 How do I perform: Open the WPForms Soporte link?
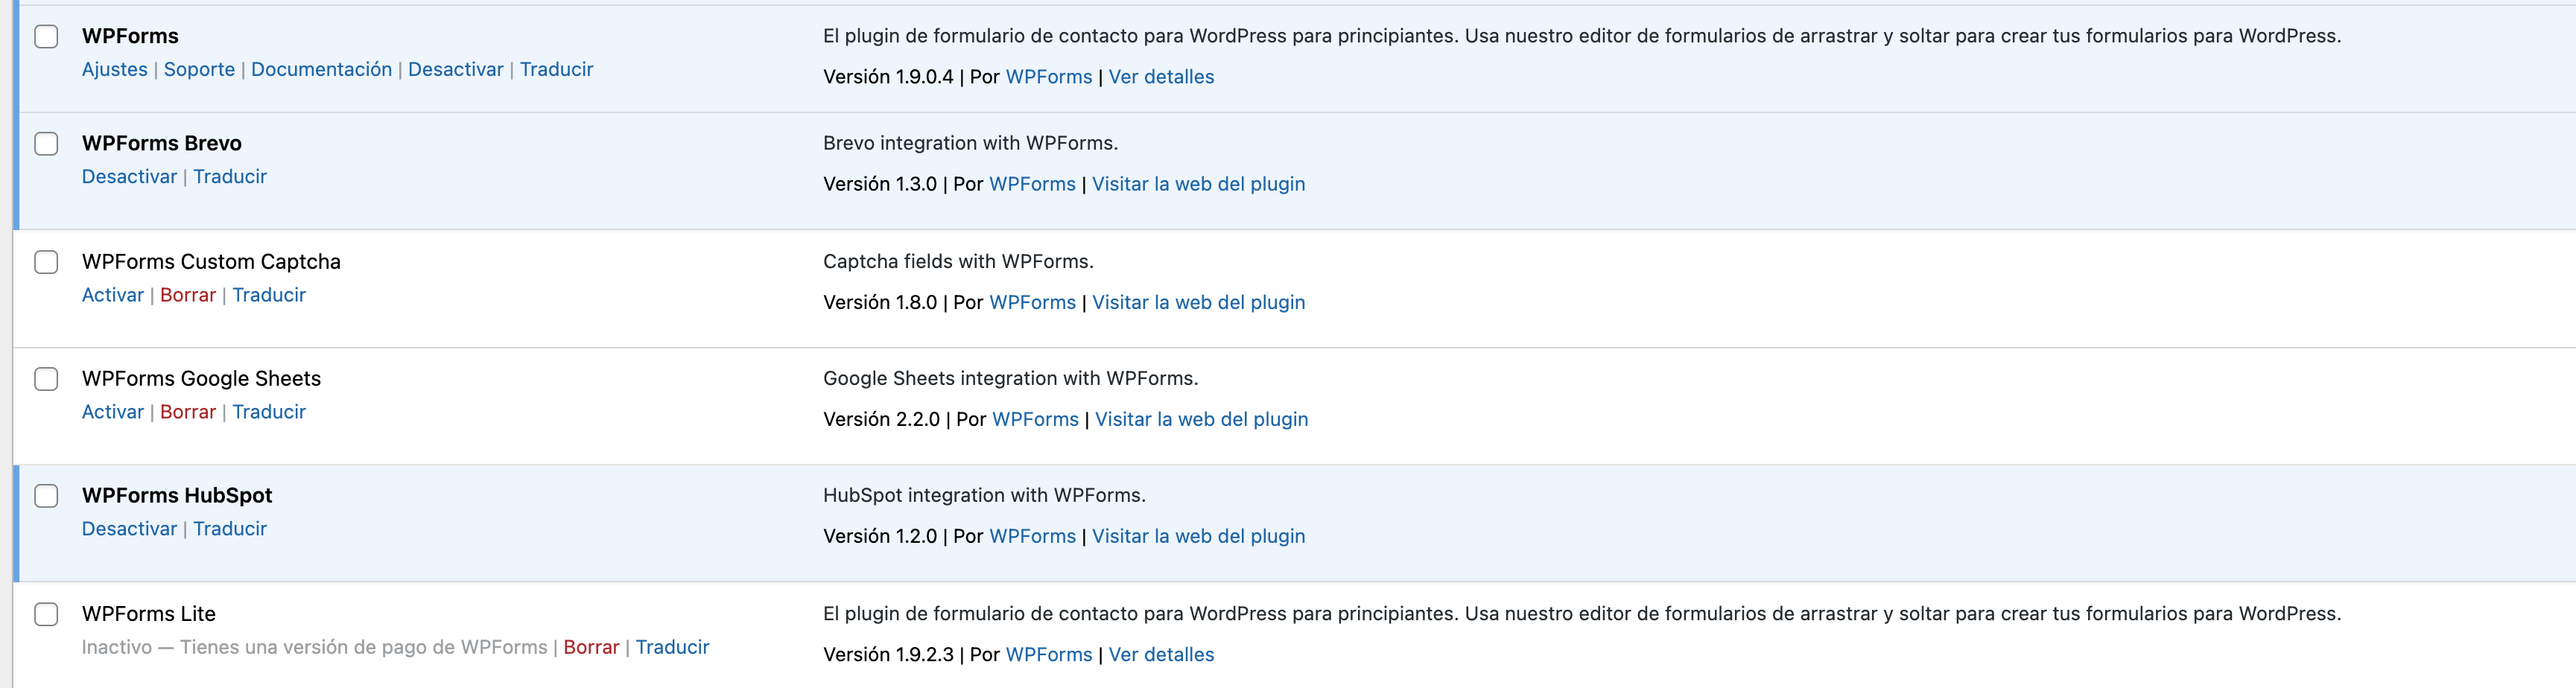point(199,69)
